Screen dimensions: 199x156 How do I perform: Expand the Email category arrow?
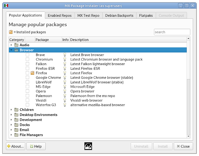pos(11,130)
